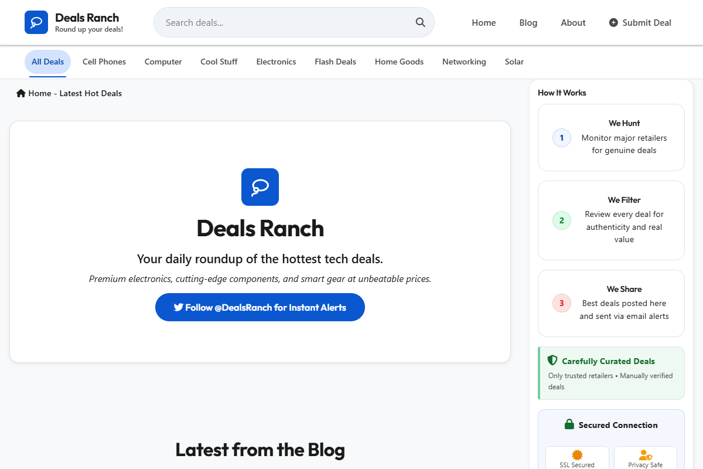The width and height of the screenshot is (703, 469).
Task: Click the 'We Share' card title
Action: (624, 289)
